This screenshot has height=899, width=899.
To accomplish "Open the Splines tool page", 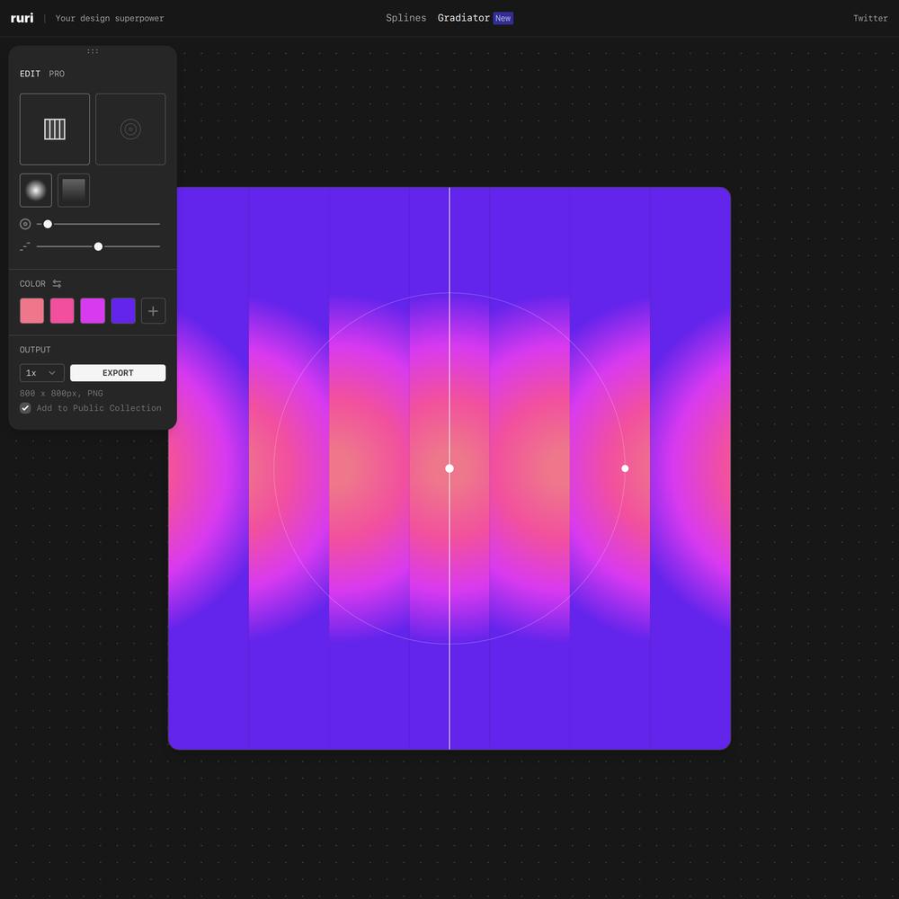I will pos(405,18).
